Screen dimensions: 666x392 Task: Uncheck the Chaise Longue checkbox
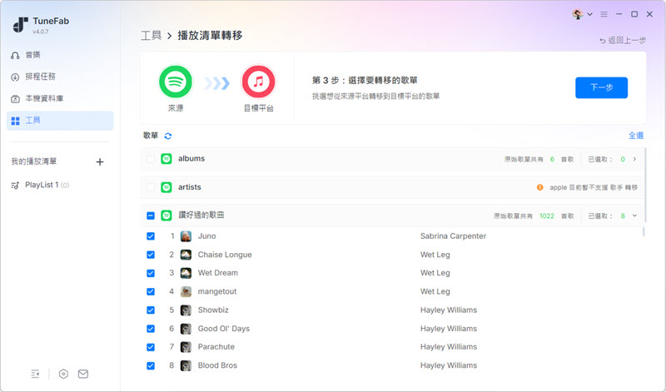[151, 255]
